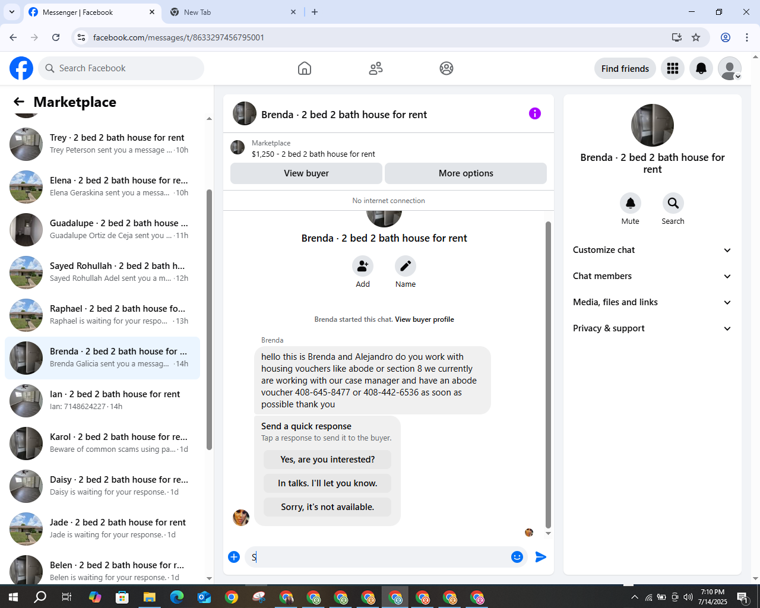Screen dimensions: 760x608
Task: Click the View buyer button
Action: click(x=306, y=173)
